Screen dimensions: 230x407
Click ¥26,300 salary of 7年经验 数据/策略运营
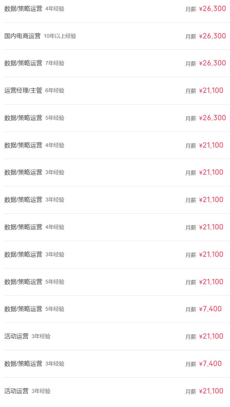(x=212, y=63)
